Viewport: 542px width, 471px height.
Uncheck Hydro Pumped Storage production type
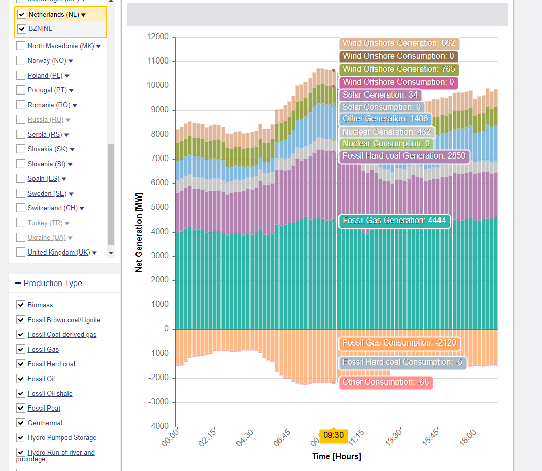21,437
